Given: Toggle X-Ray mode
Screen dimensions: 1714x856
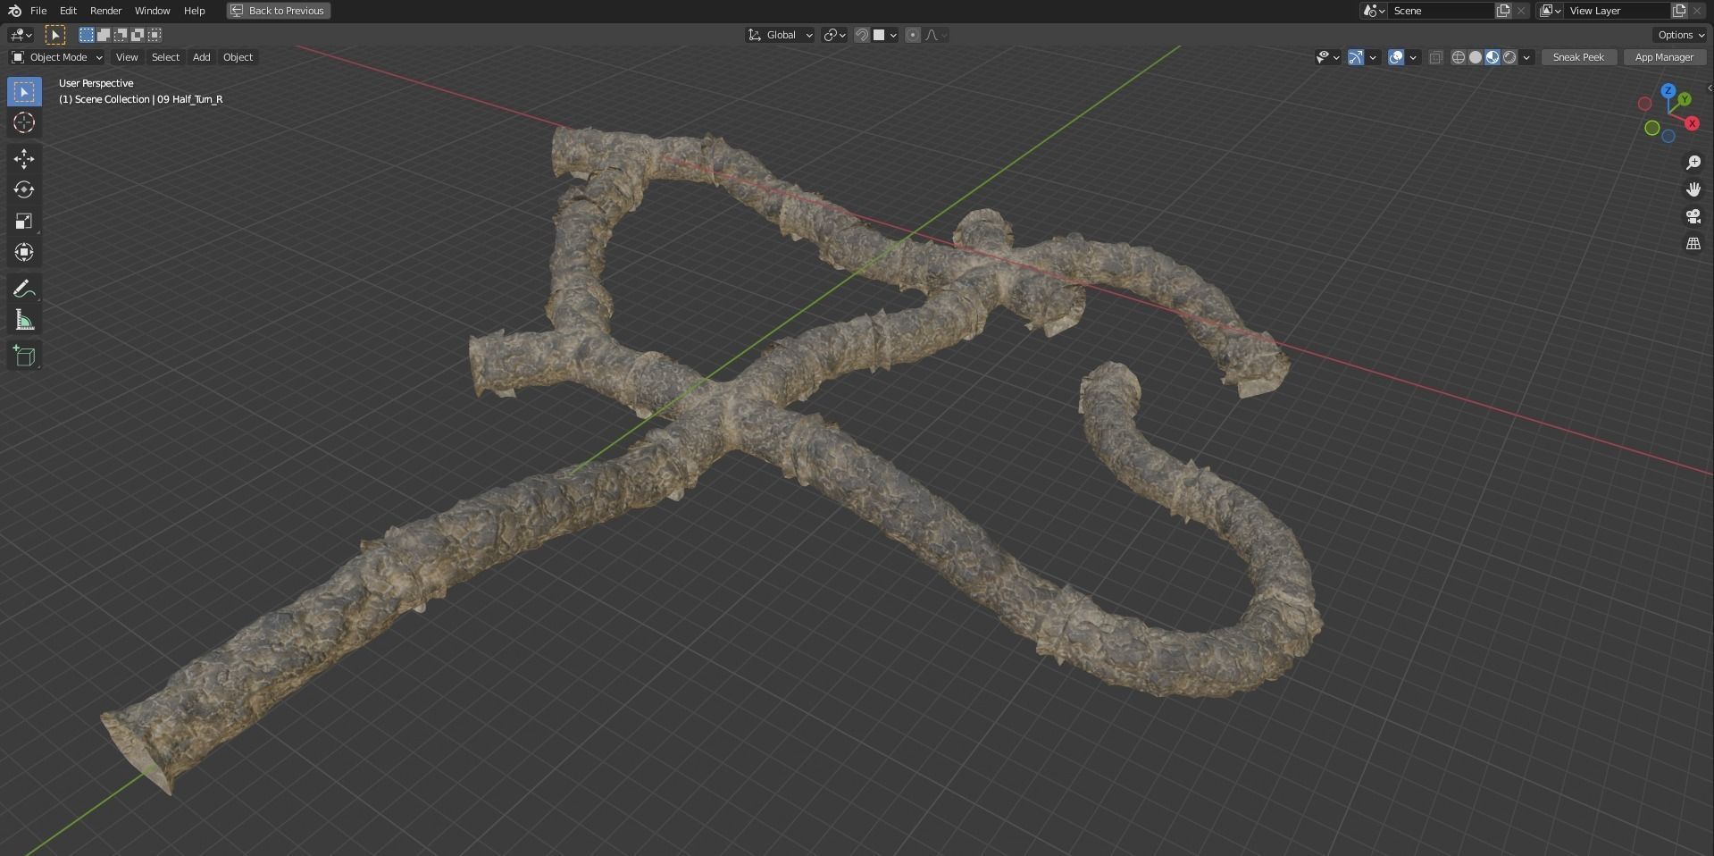Looking at the screenshot, I should (x=1435, y=57).
